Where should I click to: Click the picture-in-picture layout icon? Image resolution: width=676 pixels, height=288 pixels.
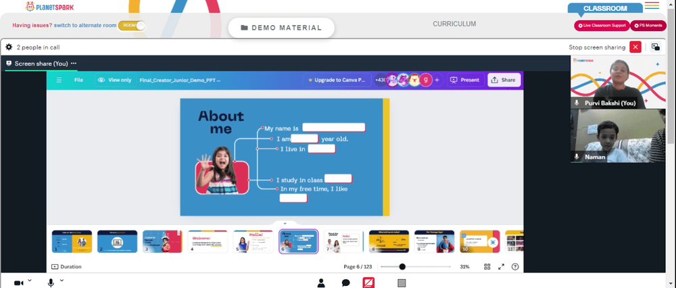point(656,47)
